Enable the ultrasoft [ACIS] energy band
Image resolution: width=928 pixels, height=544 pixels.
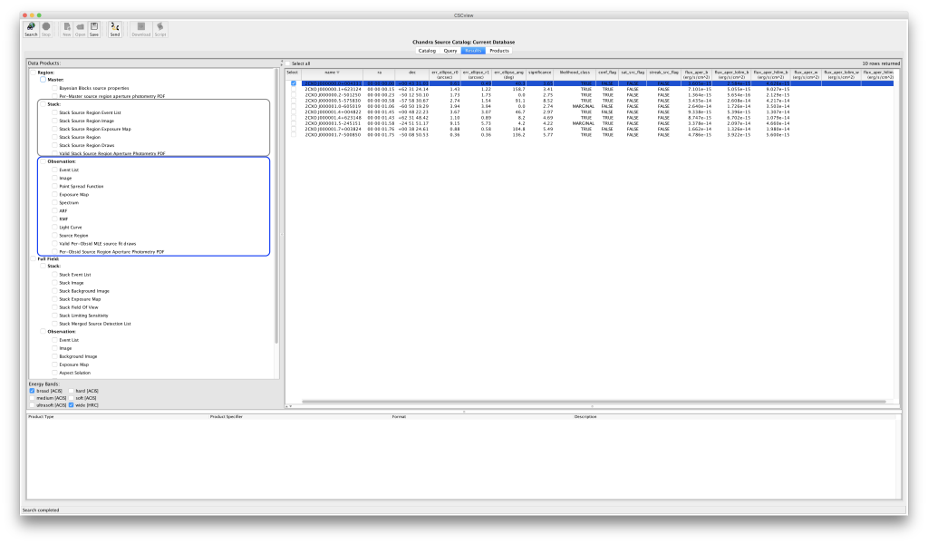32,405
